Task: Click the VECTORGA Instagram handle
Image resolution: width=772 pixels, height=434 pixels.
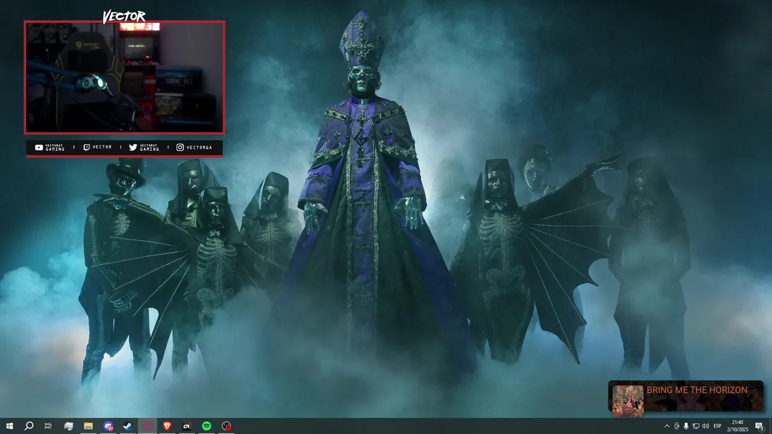Action: coord(199,148)
